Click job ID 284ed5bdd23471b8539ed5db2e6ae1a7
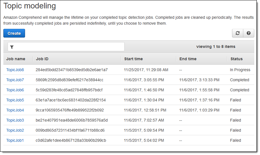This screenshot has width=260, height=155. (72, 70)
